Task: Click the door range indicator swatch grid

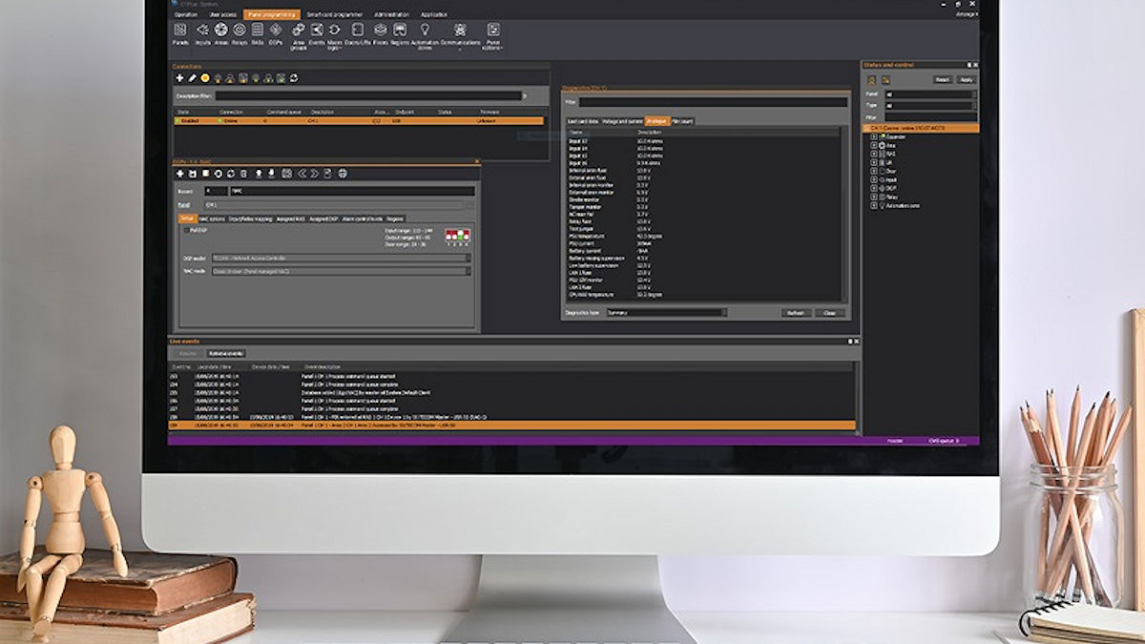Action: tap(456, 236)
